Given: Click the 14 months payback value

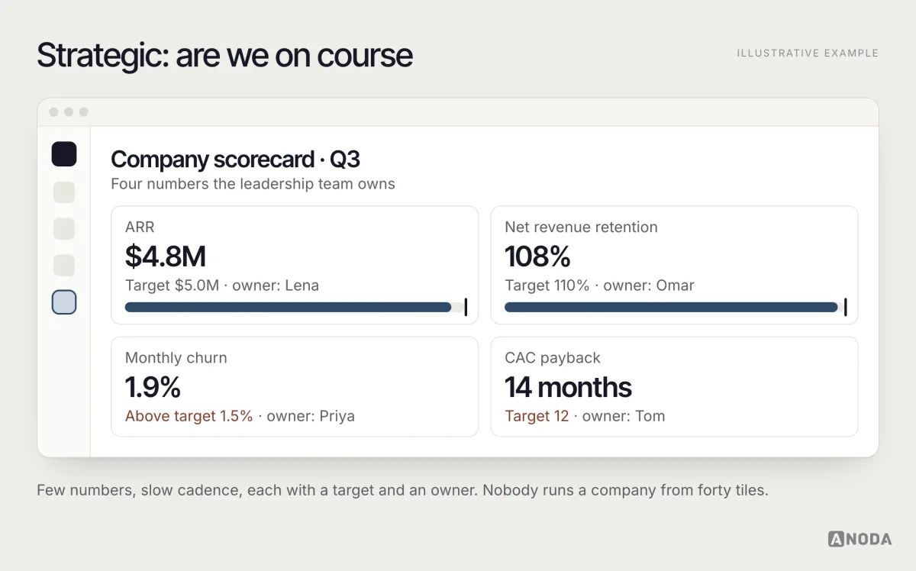Looking at the screenshot, I should point(568,387).
